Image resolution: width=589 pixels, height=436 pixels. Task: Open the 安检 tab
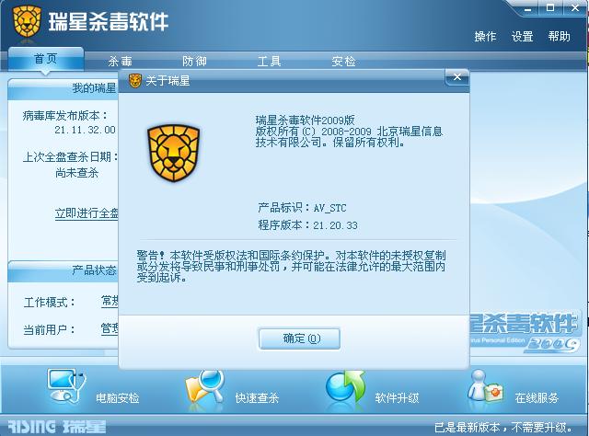point(343,62)
